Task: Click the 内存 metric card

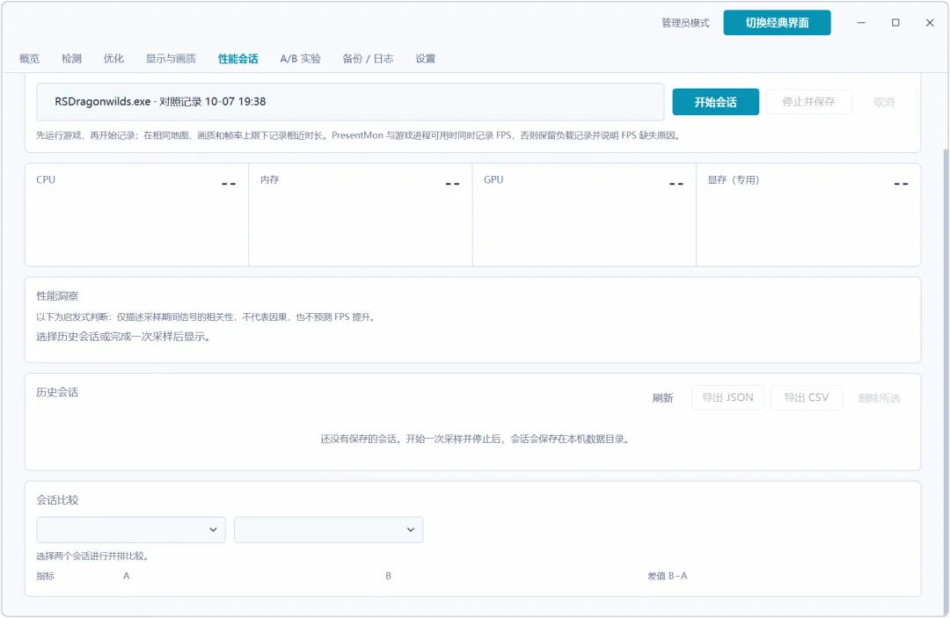Action: [361, 214]
